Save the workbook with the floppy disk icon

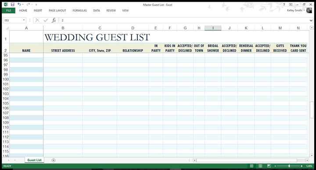point(12,4)
